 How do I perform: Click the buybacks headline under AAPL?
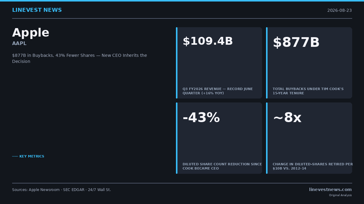(x=79, y=58)
